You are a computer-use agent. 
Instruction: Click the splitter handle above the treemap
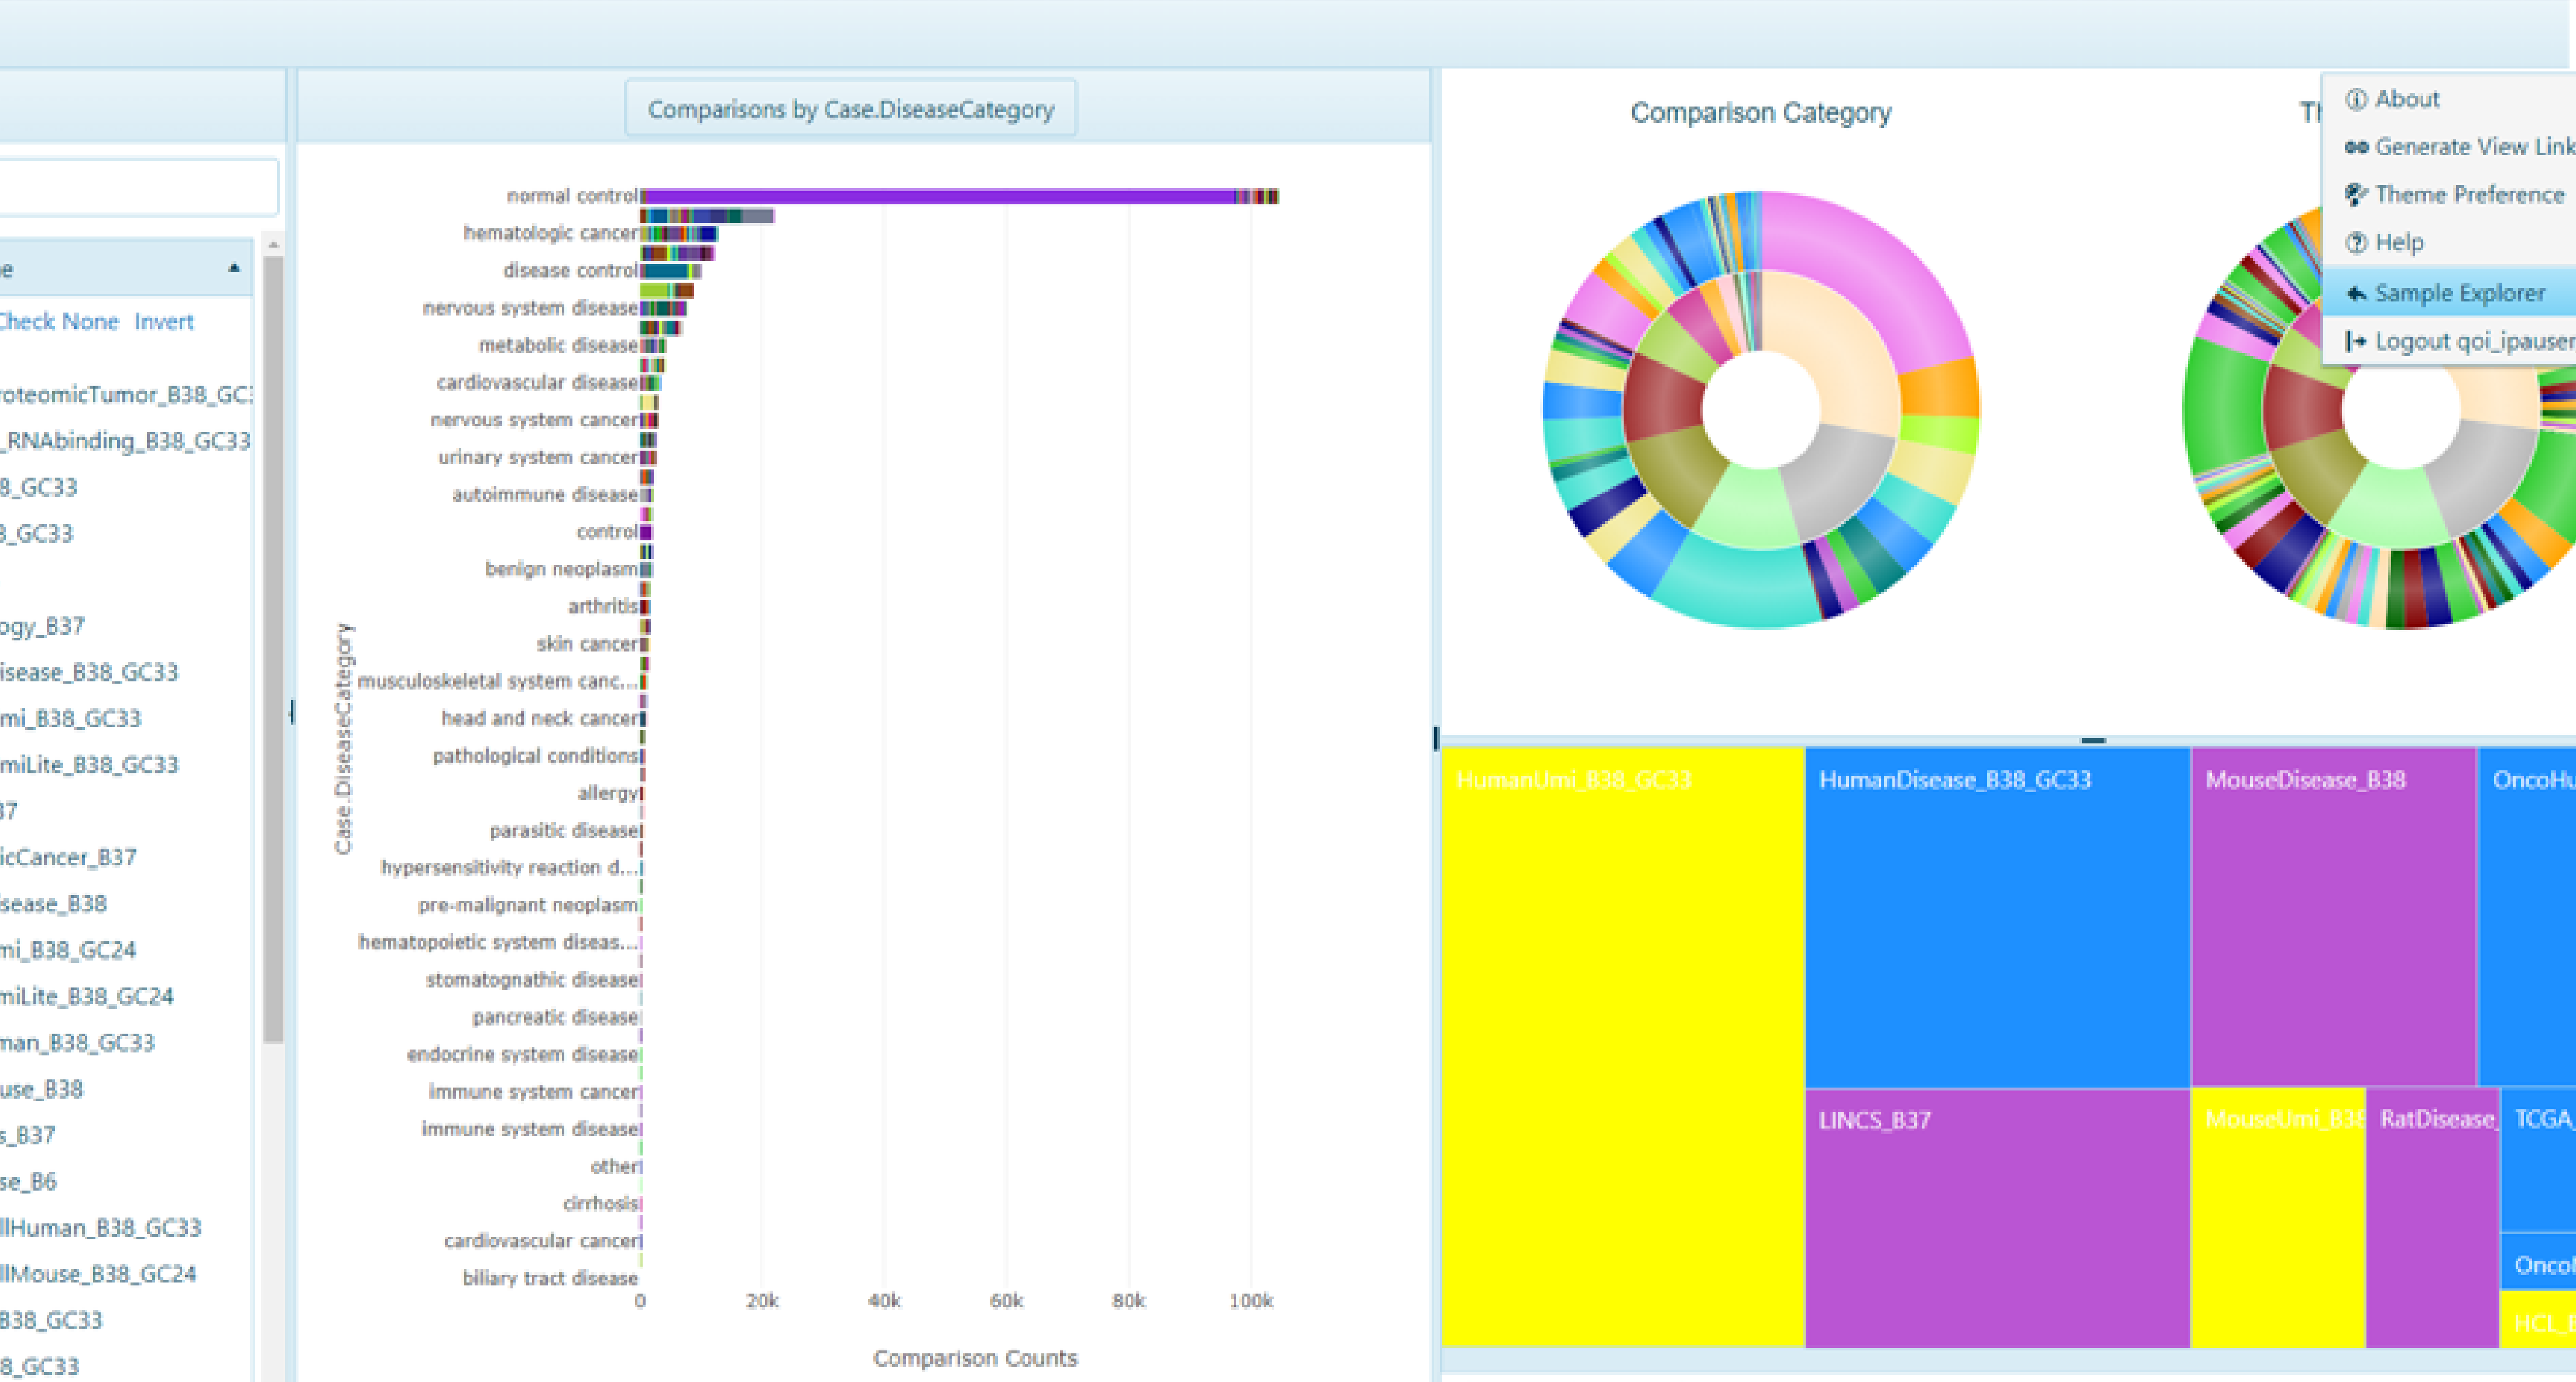2093,741
